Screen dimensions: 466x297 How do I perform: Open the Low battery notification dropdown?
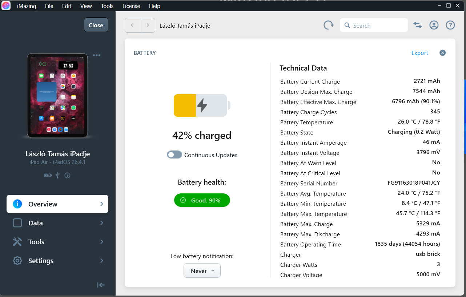(x=202, y=271)
